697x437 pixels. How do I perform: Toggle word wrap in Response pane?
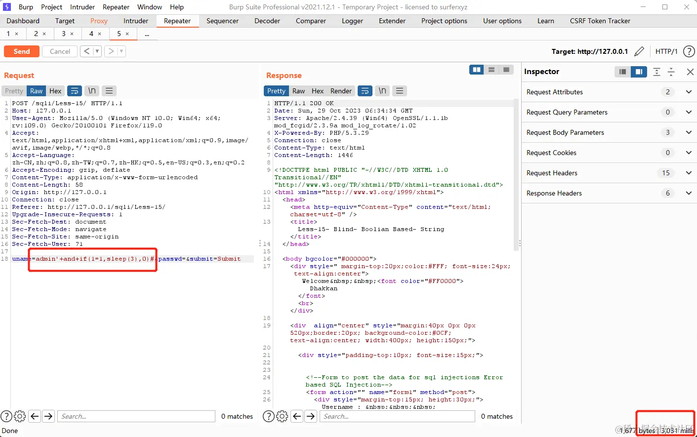pyautogui.click(x=365, y=91)
